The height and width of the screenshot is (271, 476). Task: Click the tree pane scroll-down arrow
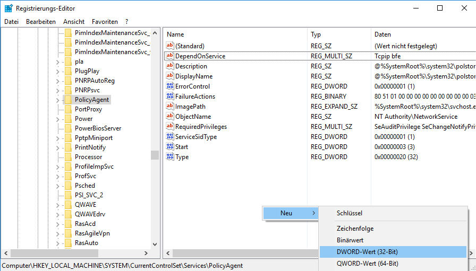tap(155, 244)
